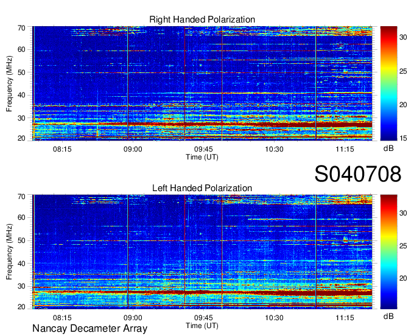Click the 20 dB tick on Right Handed color bar
The height and width of the screenshot is (336, 414).
tap(403, 105)
